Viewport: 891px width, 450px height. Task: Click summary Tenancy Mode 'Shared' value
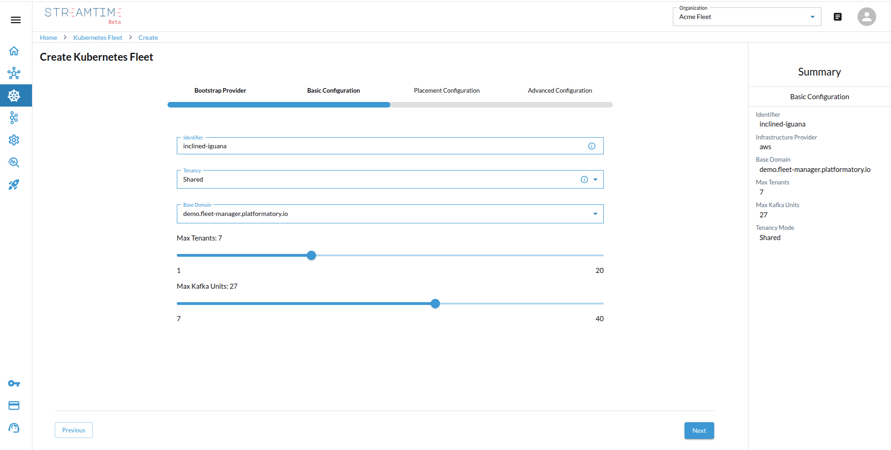click(x=770, y=238)
